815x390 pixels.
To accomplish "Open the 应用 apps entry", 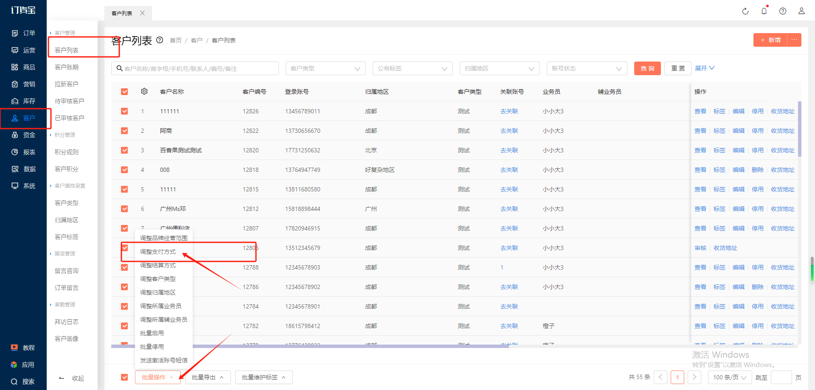I will pos(23,365).
